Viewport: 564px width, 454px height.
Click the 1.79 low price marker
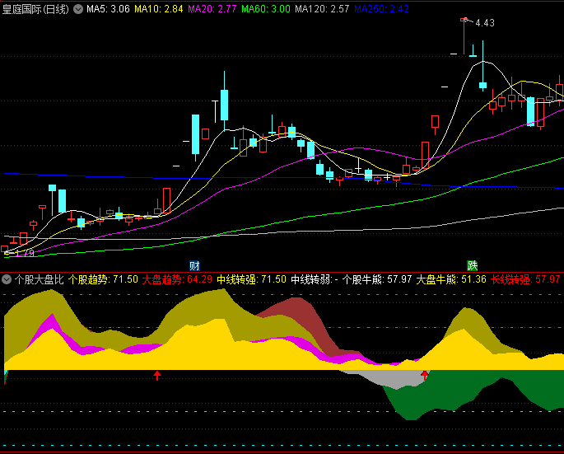coord(25,253)
